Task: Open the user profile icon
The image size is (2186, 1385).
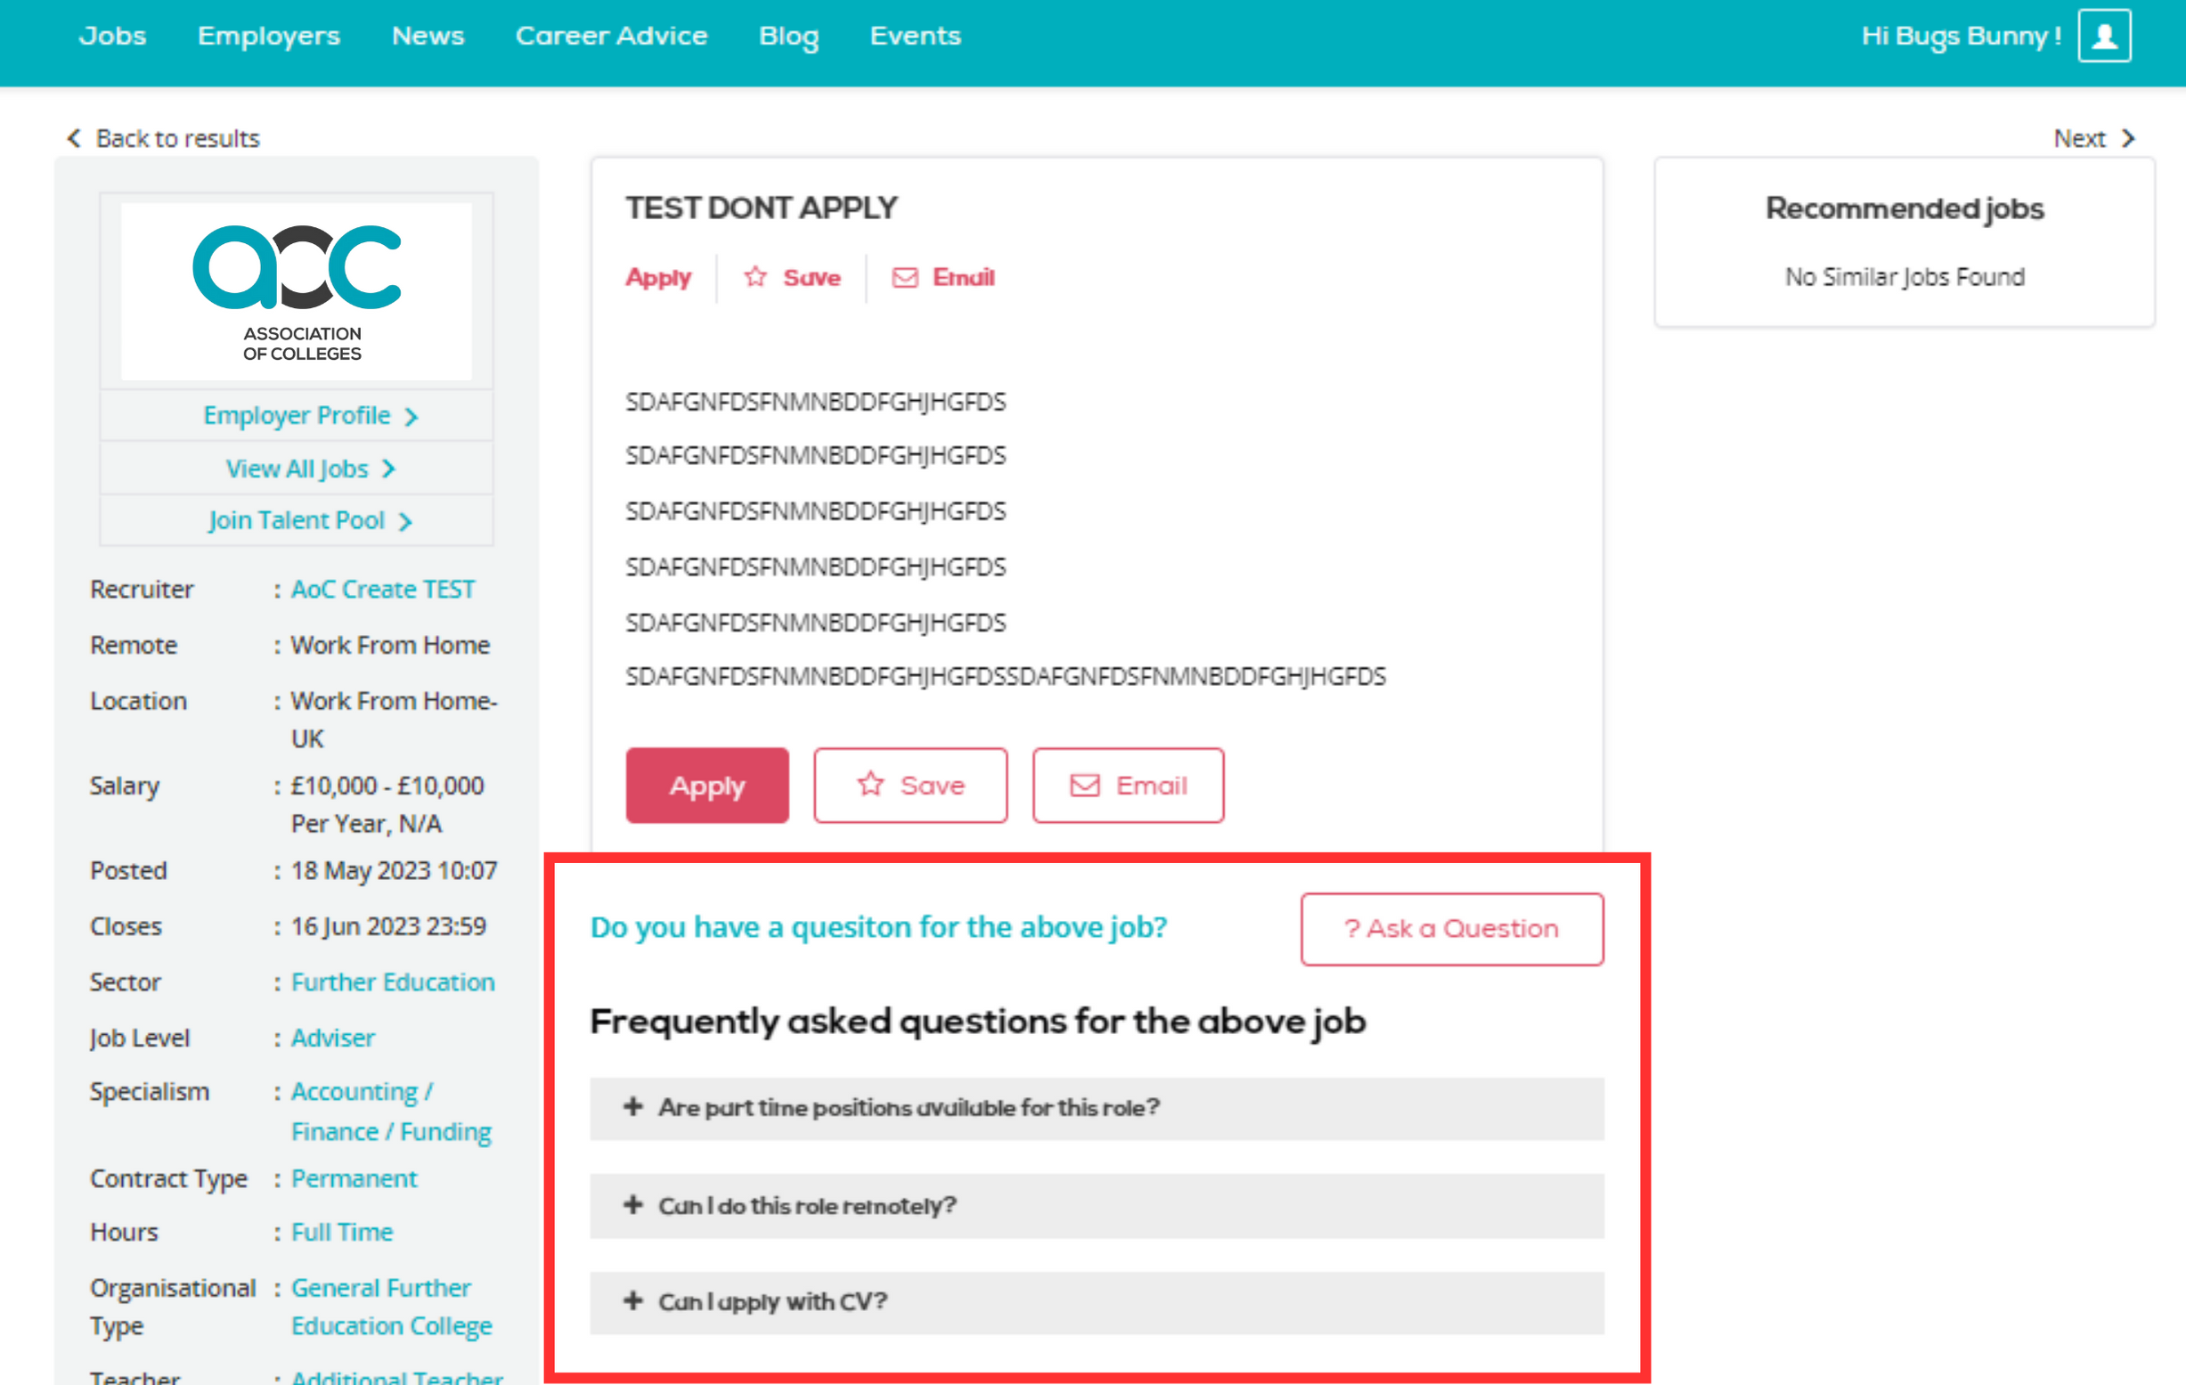Action: (x=2104, y=37)
